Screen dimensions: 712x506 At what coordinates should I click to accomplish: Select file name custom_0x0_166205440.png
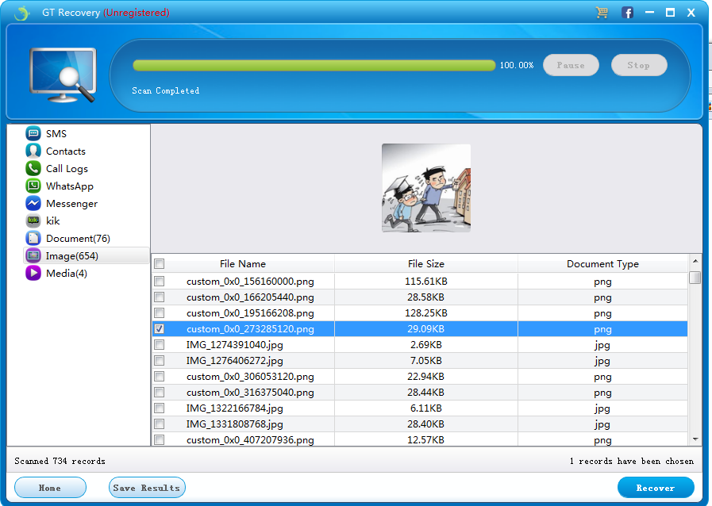pos(250,297)
